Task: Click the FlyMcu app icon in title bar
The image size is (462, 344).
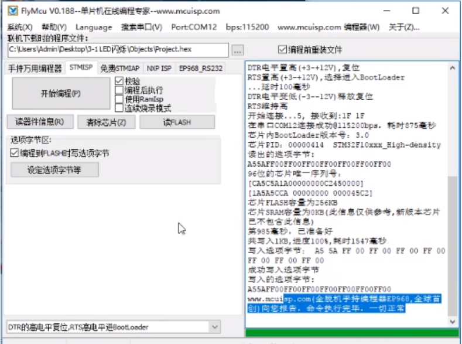Action: pos(13,11)
